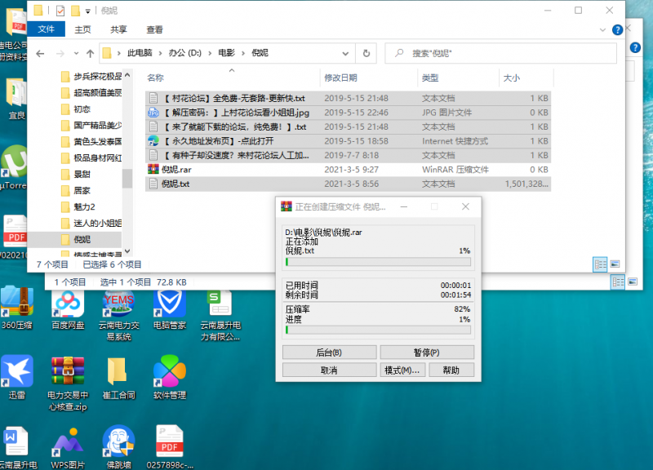Select the 倪妮.rar WinRAR archive file
Viewport: 653px width, 470px height.
(176, 170)
